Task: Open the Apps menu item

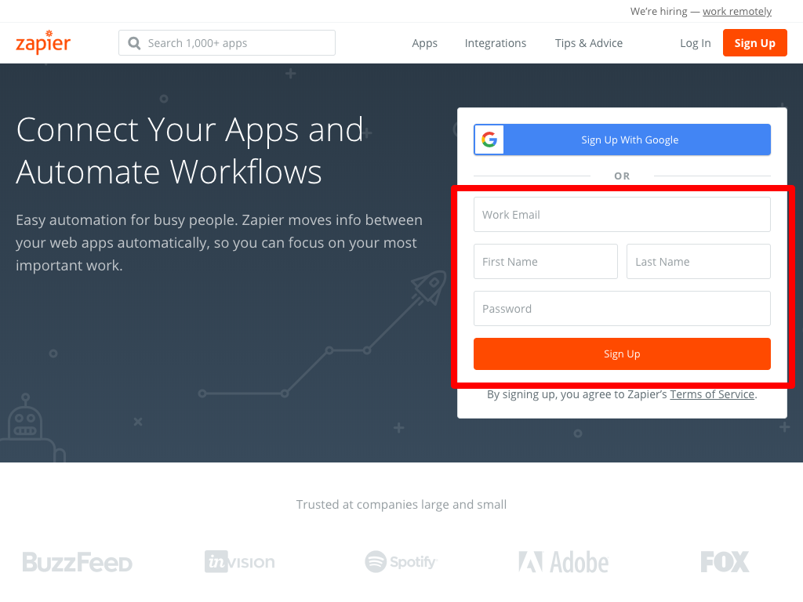Action: point(424,43)
